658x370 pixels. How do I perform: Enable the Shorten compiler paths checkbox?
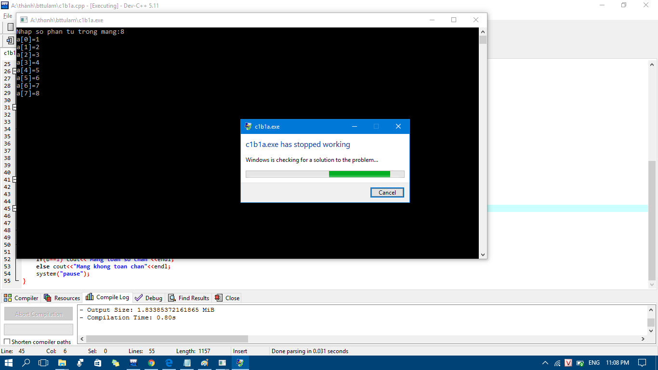click(7, 342)
